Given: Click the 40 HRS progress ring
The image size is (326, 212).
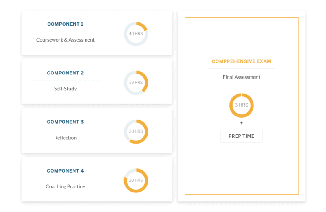Looking at the screenshot, I should (x=136, y=34).
